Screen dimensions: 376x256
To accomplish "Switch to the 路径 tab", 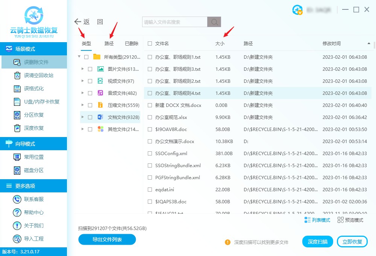I will click(109, 43).
